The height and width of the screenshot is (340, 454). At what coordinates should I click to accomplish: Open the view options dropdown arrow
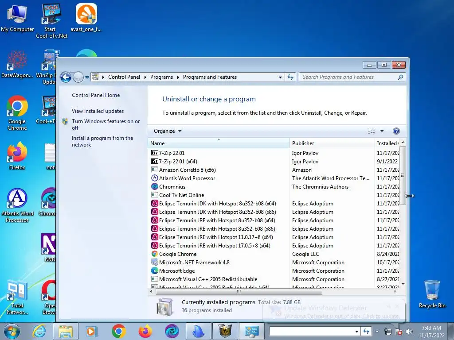[x=382, y=131]
